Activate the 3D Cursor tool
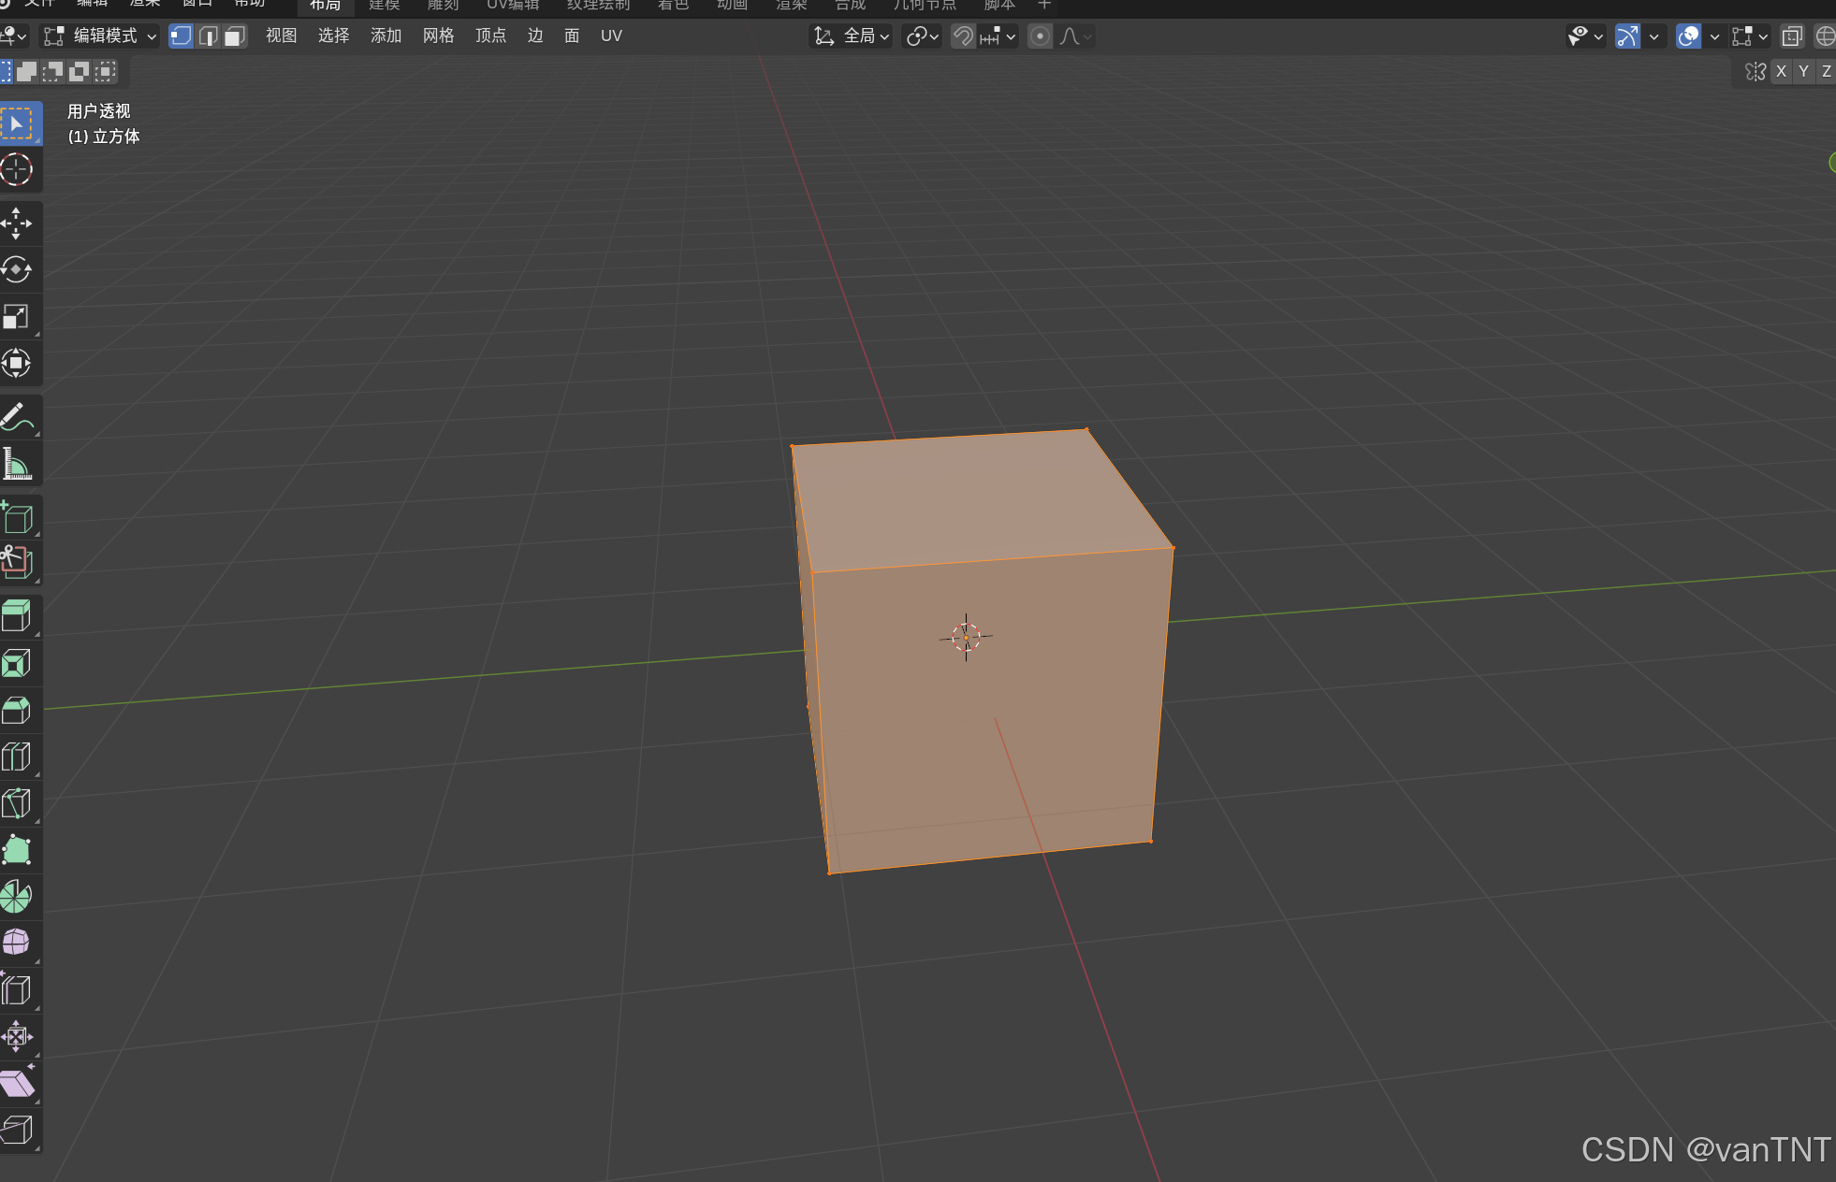This screenshot has height=1182, width=1836. pyautogui.click(x=17, y=170)
